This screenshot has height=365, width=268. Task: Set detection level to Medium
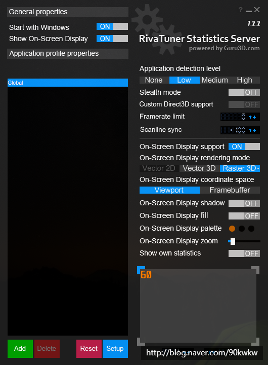click(214, 80)
